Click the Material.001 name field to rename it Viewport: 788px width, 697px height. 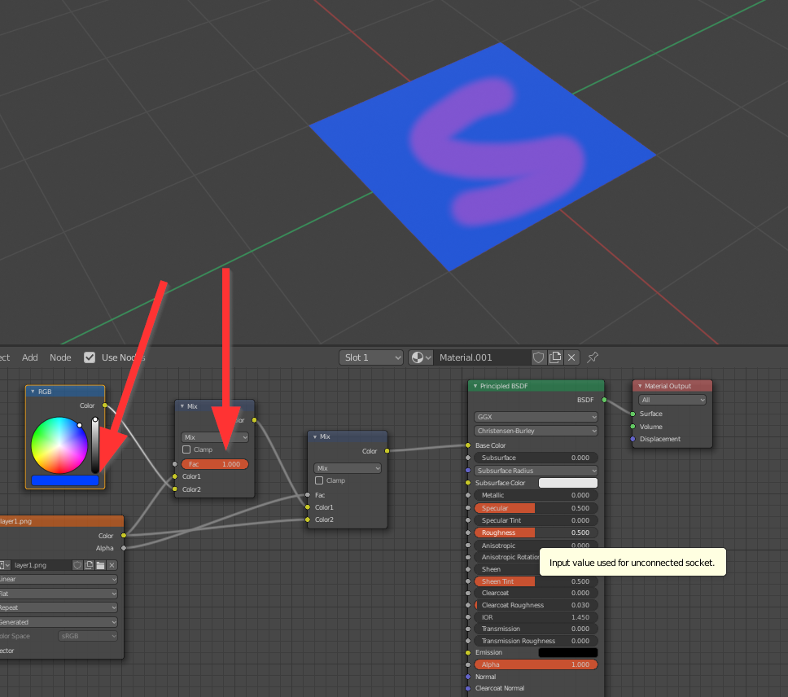point(480,357)
